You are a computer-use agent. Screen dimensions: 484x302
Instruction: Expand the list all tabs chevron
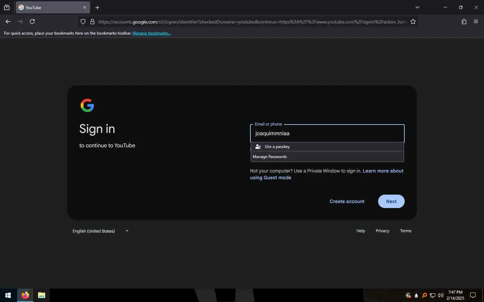coord(417,7)
